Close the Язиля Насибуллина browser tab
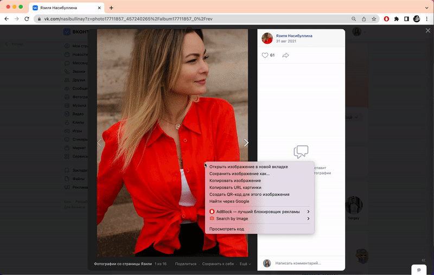 click(x=99, y=8)
